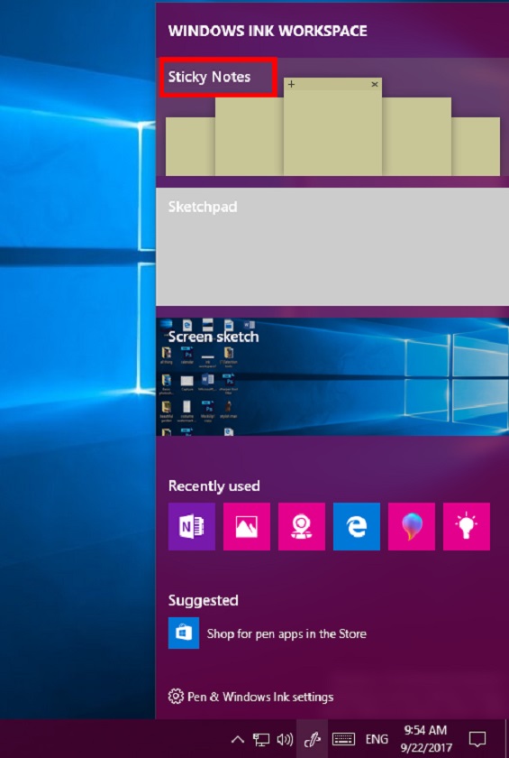Click the Suggested heading
Viewport: 509px width, 758px height.
click(x=203, y=600)
